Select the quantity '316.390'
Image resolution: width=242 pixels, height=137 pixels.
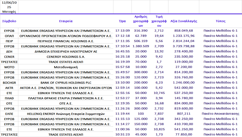(x=141, y=31)
